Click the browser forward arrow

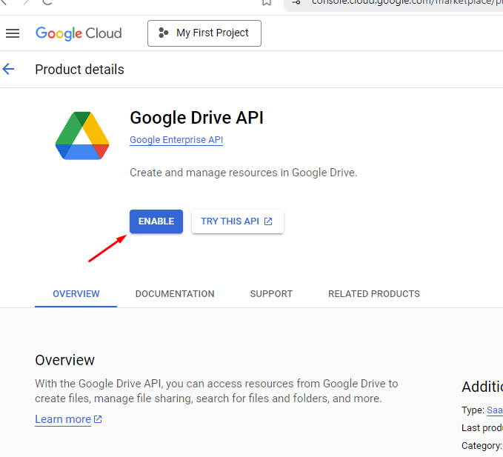[26, 2]
